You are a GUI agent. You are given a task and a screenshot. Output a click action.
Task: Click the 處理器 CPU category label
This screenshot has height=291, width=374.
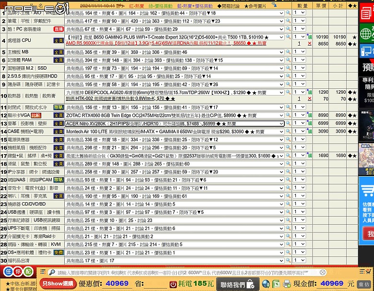point(19,40)
